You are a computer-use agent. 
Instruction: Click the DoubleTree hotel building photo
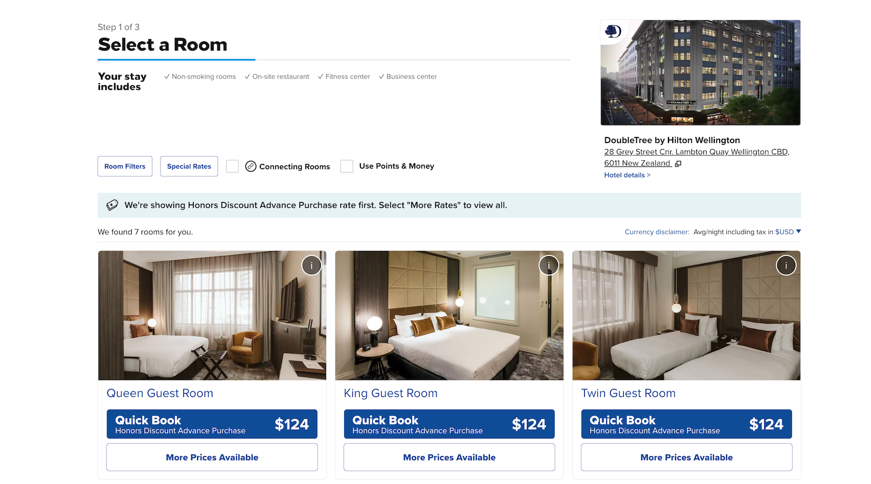pyautogui.click(x=701, y=73)
